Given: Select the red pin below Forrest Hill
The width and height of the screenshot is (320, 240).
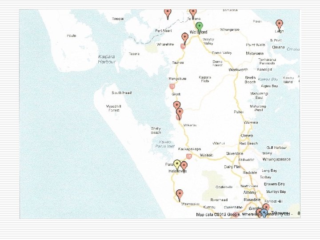Looking at the screenshot, I should 266,207.
